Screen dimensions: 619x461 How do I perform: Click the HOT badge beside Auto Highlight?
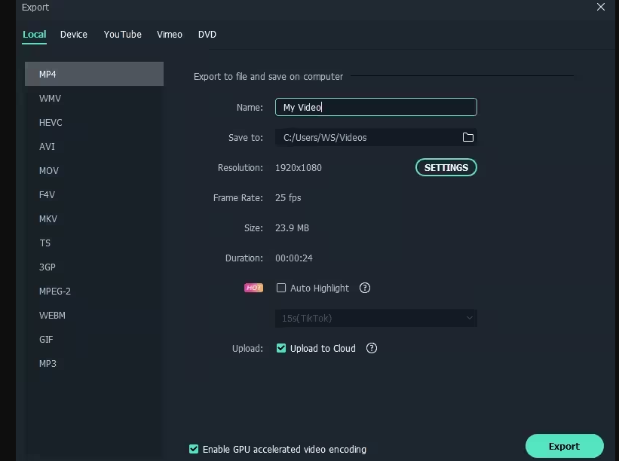pos(253,288)
